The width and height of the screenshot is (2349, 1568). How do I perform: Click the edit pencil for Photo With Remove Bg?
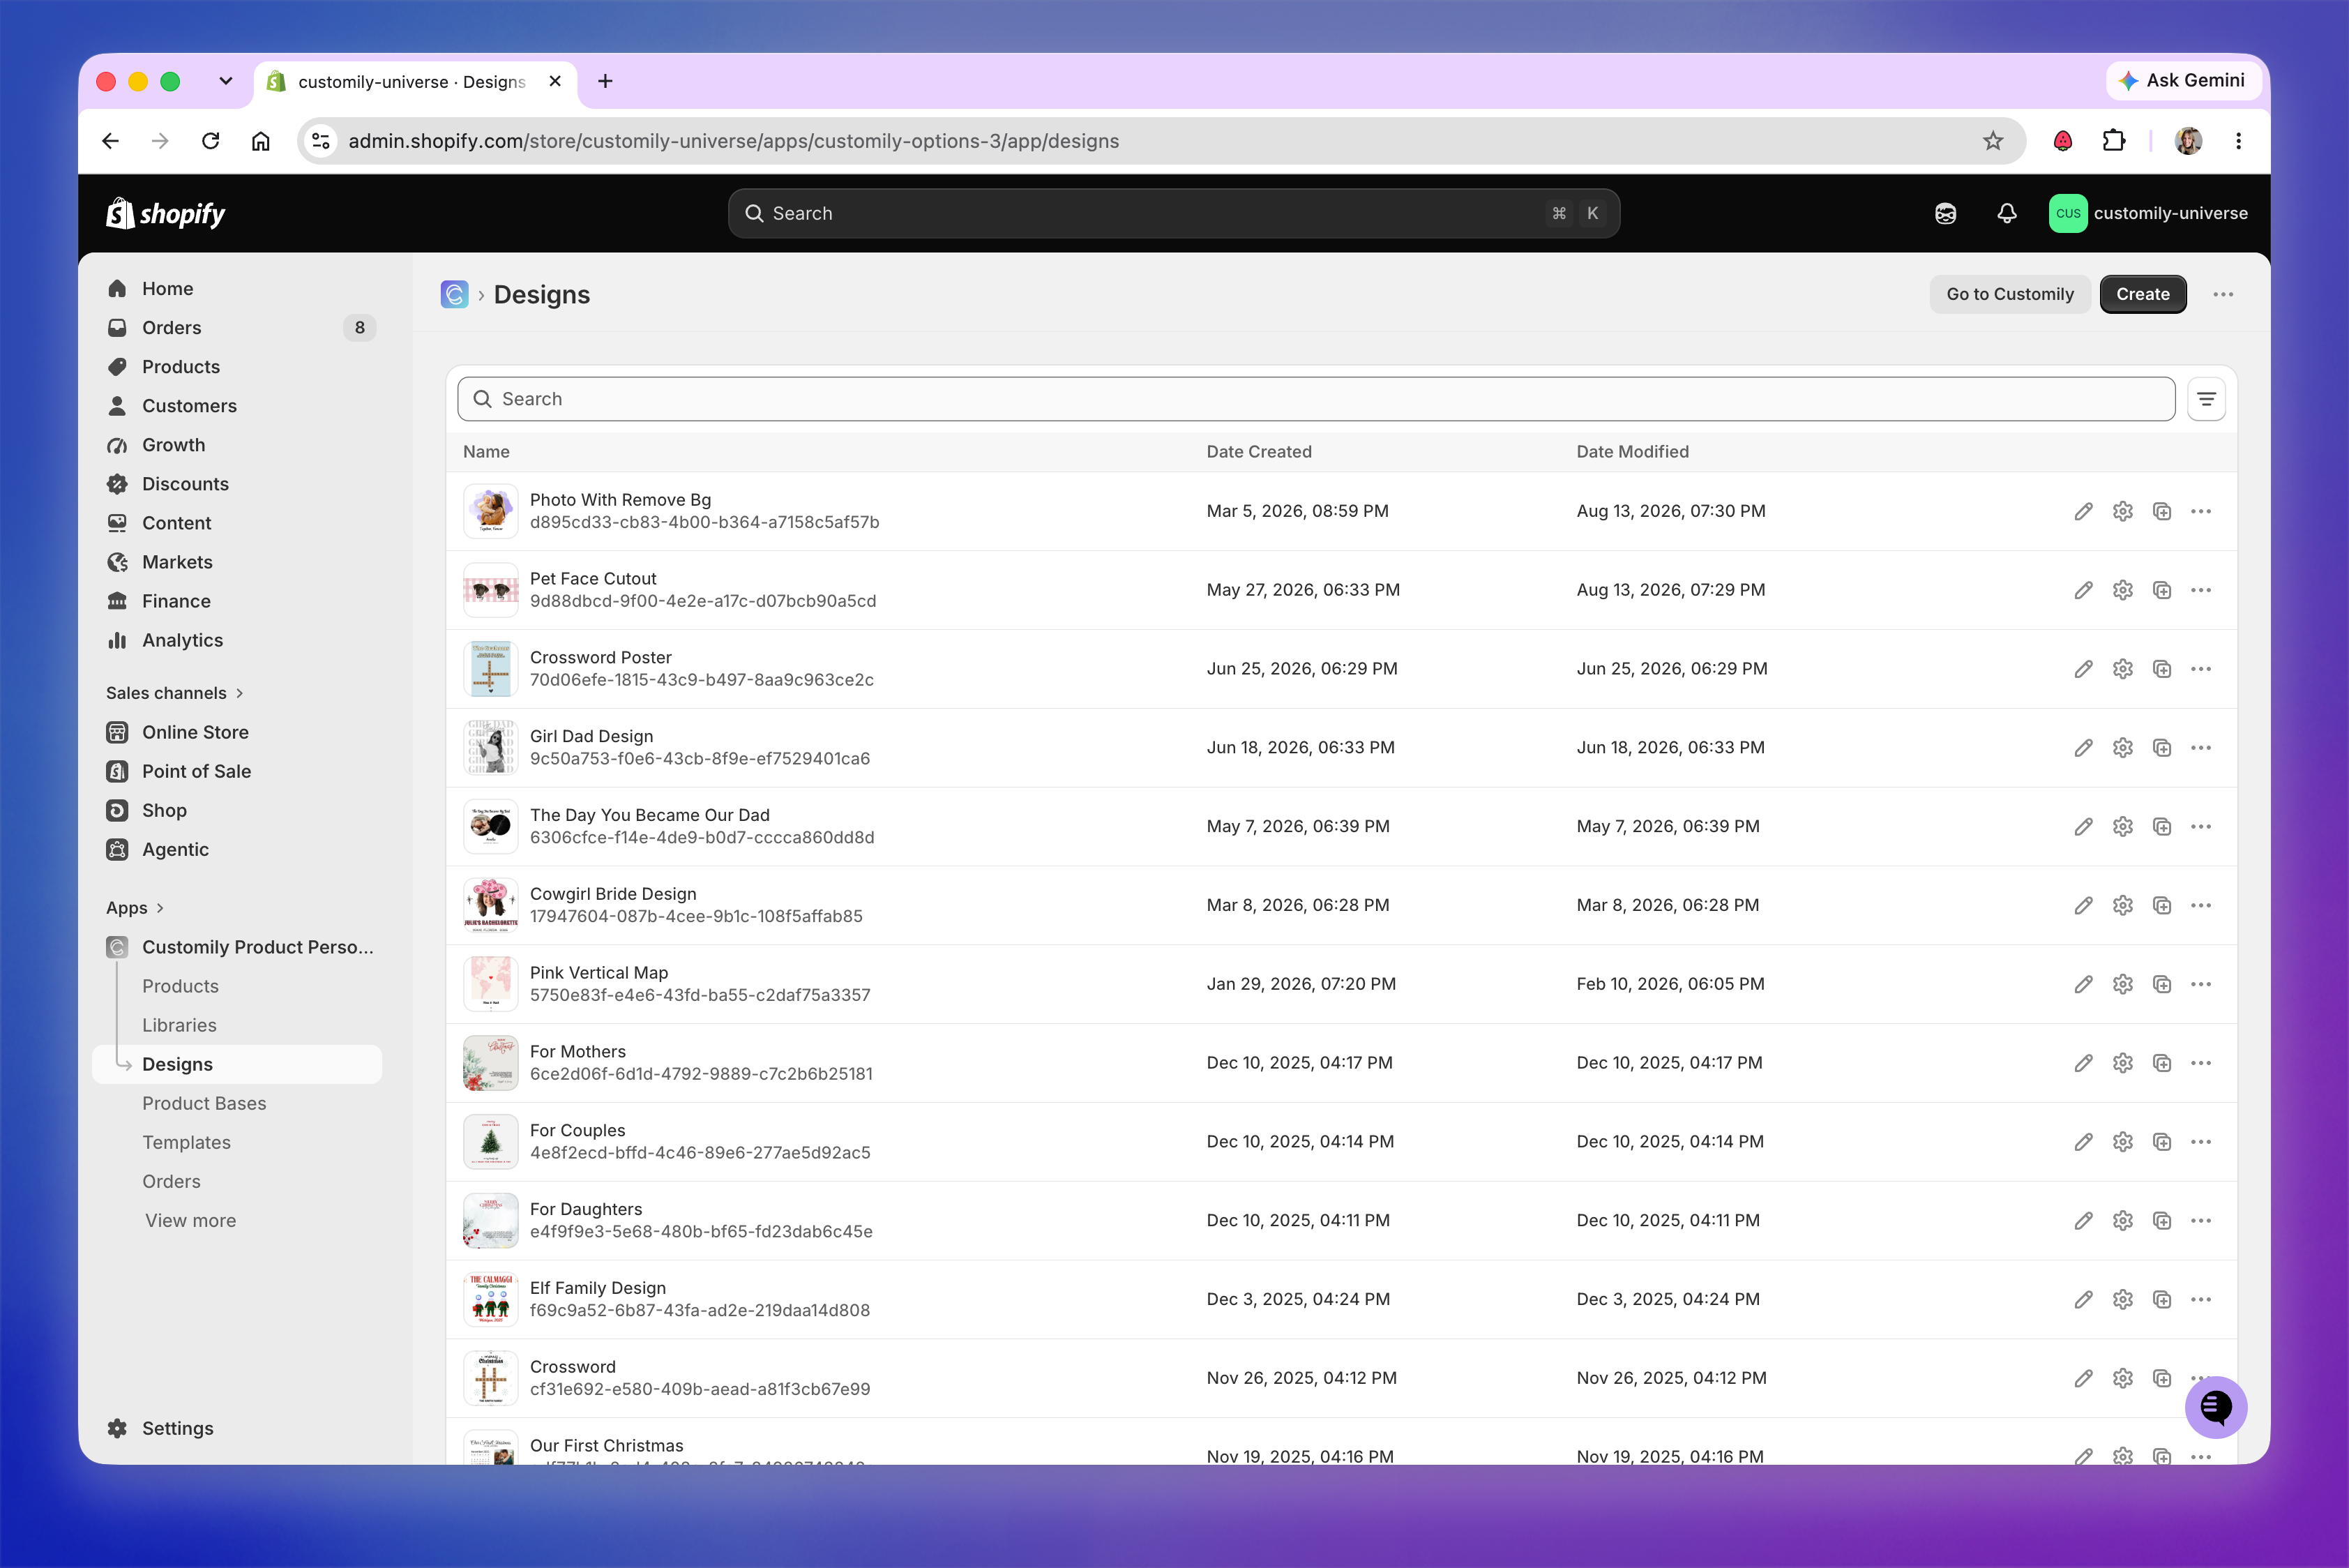(x=2083, y=511)
